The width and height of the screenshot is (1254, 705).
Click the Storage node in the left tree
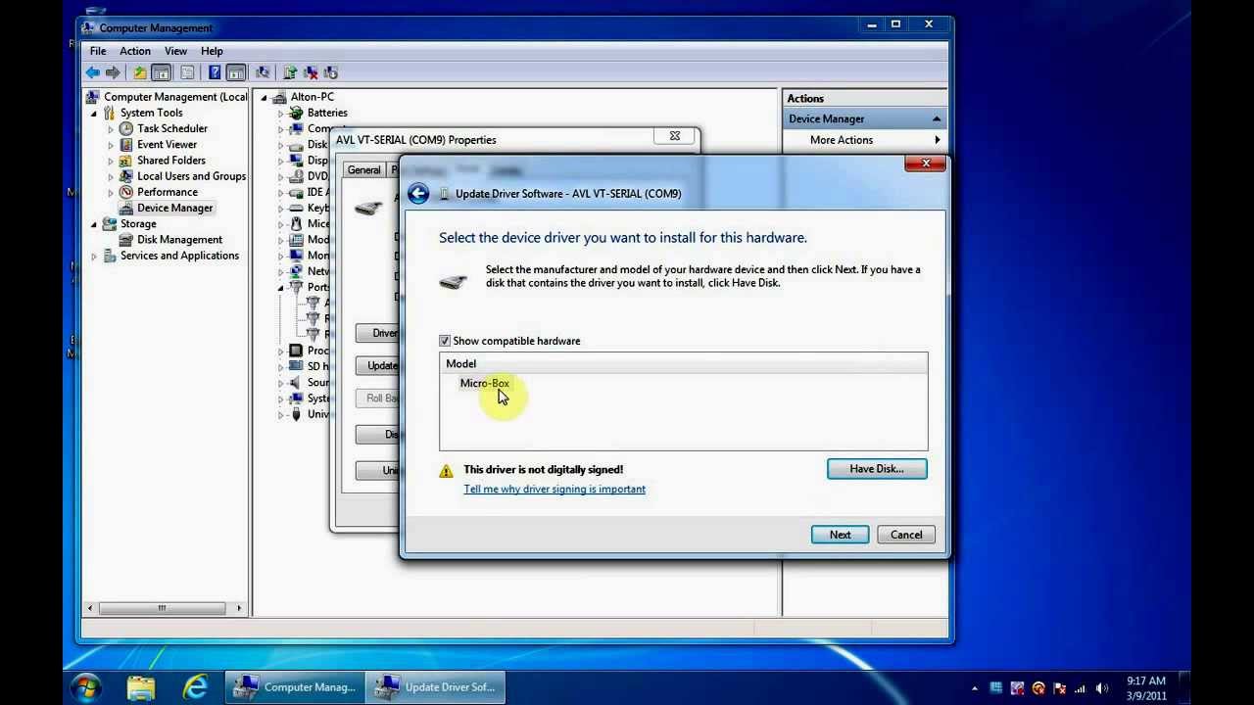[138, 224]
